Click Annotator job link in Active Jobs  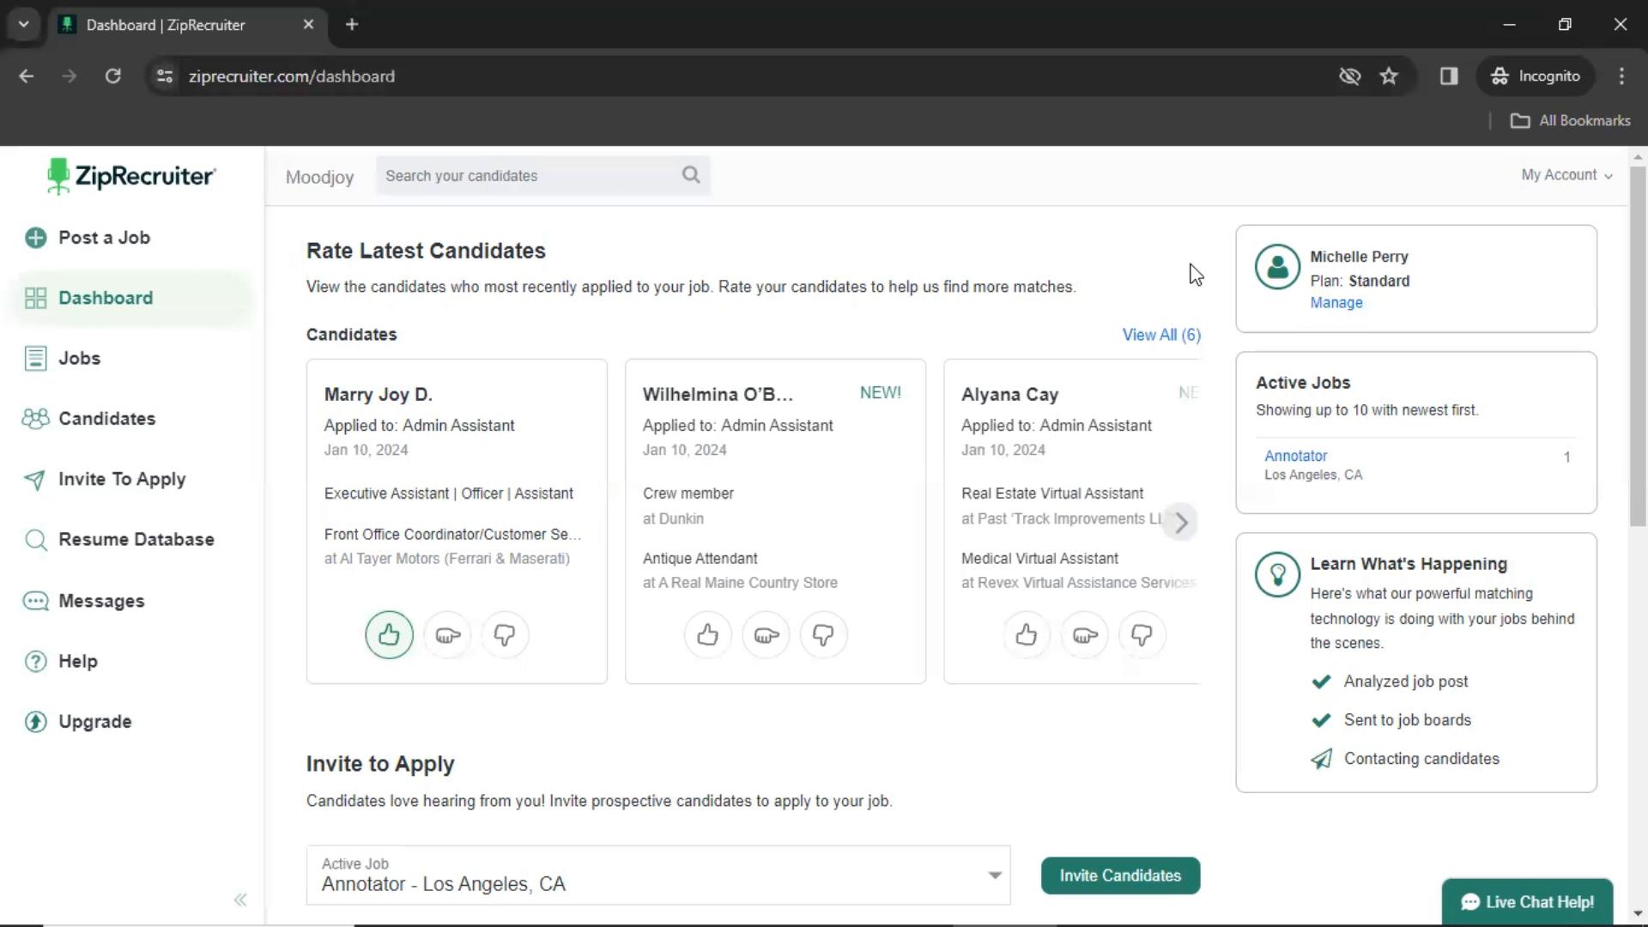(x=1295, y=455)
